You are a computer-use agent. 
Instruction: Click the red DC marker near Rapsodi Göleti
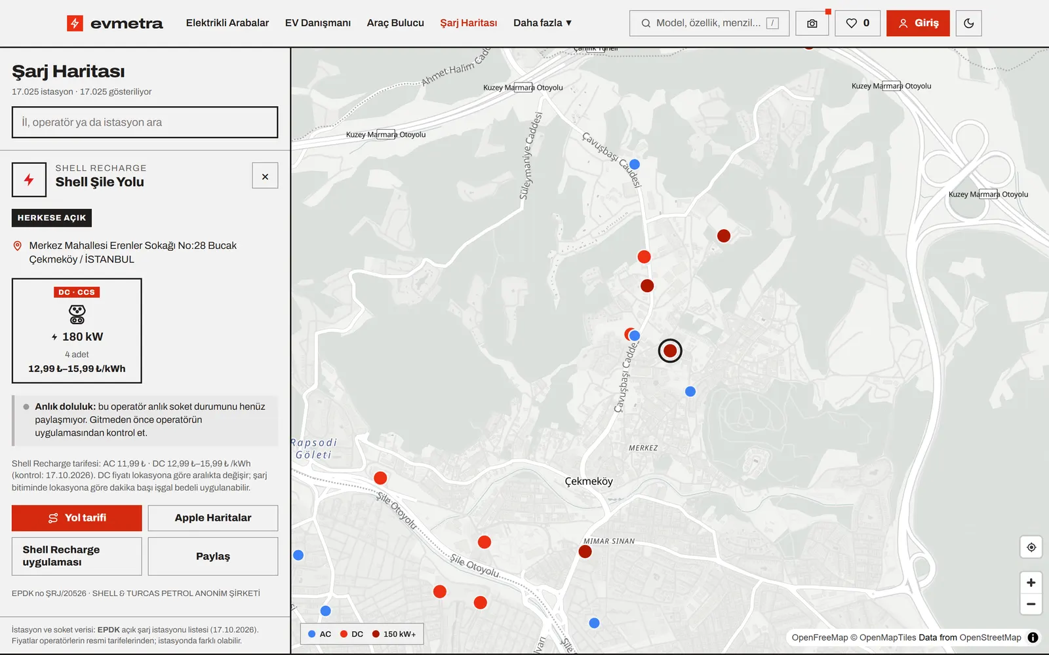tap(380, 478)
